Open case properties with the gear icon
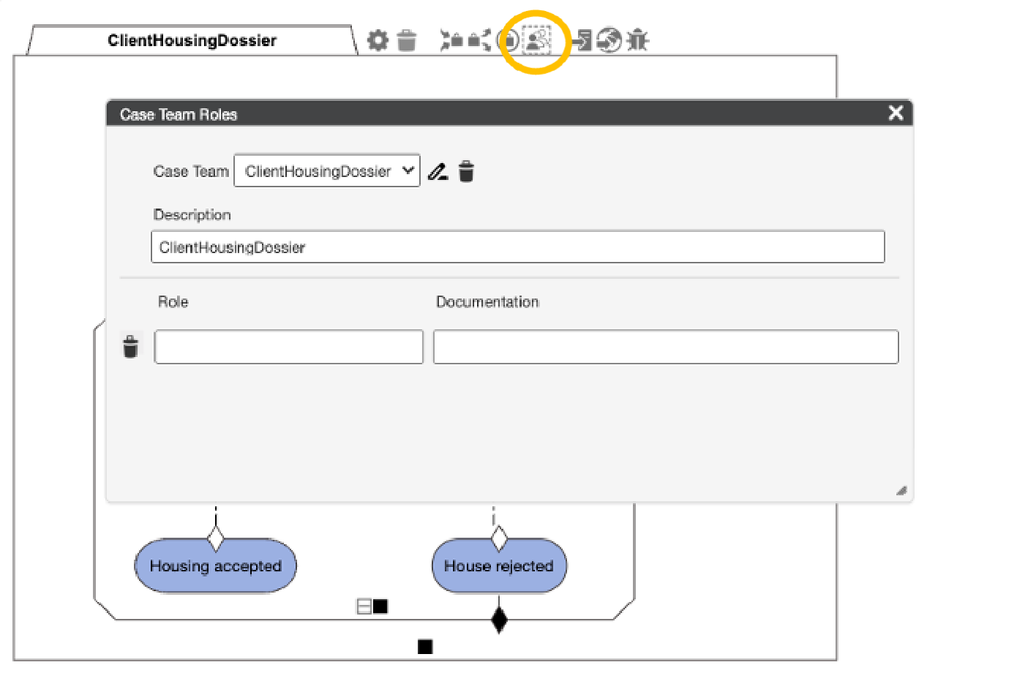Viewport: 1028px width, 695px height. click(378, 40)
